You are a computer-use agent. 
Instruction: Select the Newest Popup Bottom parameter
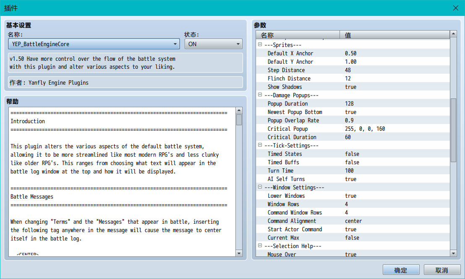(x=353, y=112)
